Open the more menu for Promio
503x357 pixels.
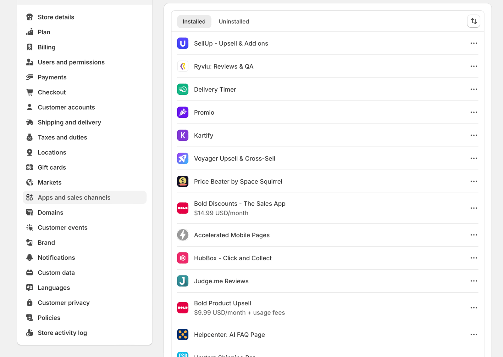pyautogui.click(x=474, y=112)
